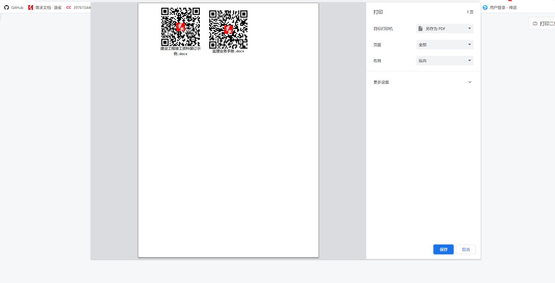
Task: Click the 布局 label
Action: [377, 61]
